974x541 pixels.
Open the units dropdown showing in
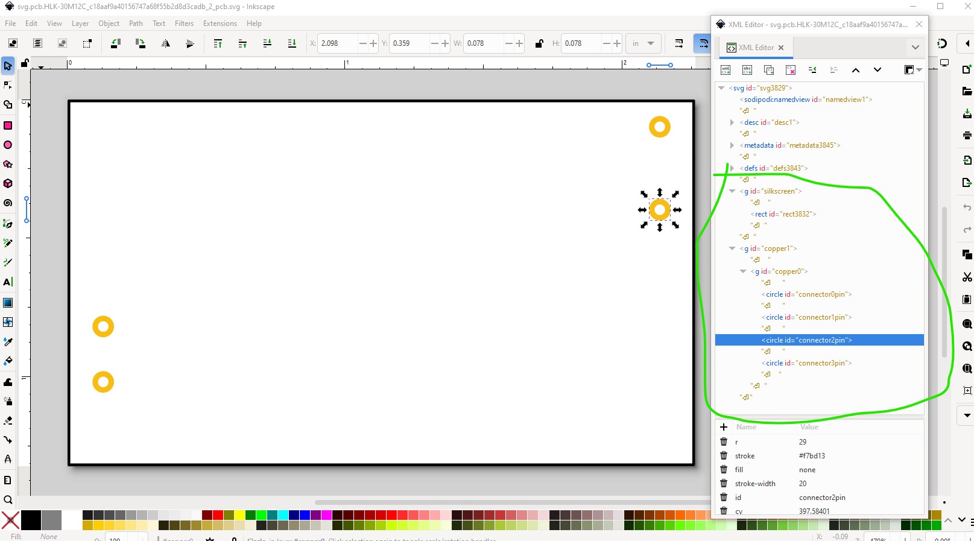coord(644,43)
